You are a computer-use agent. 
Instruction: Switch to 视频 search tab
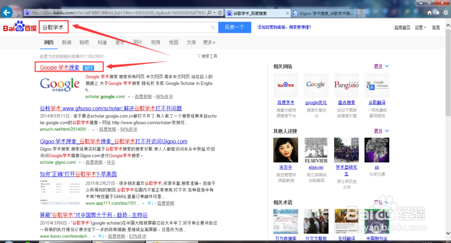pos(156,42)
